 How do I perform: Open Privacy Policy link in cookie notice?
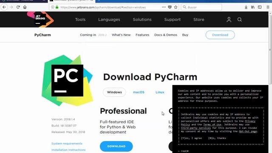point(218,123)
